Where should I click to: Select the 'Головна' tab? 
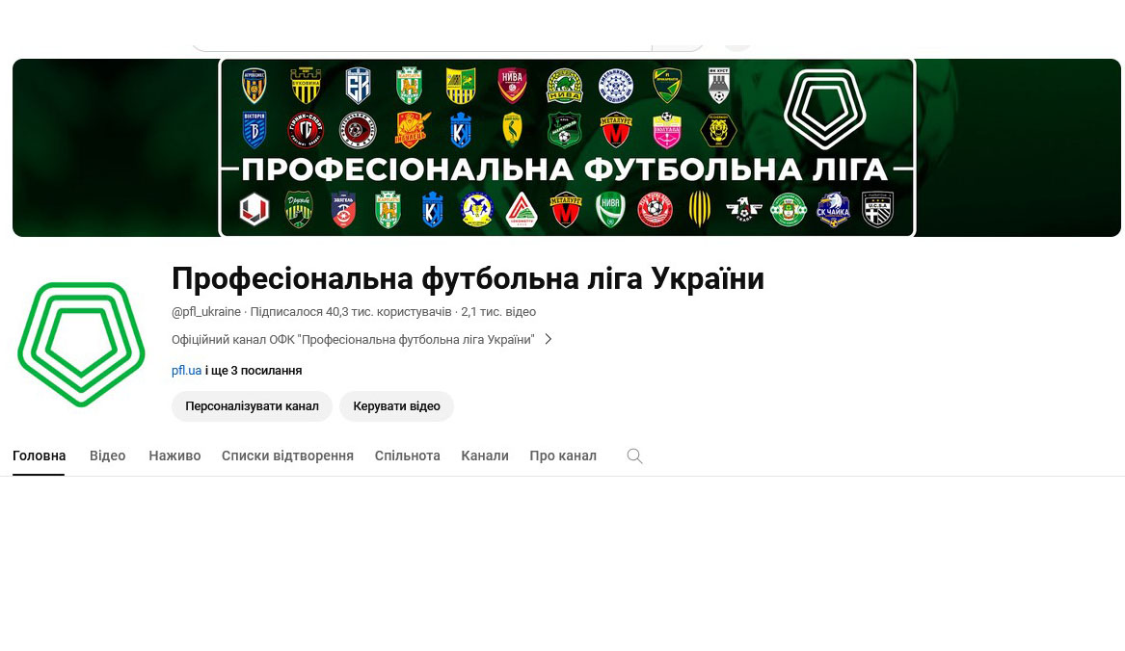click(x=40, y=456)
